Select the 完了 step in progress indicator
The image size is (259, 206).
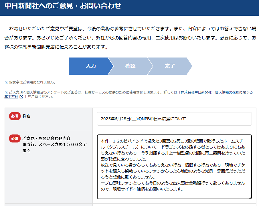click(170, 66)
